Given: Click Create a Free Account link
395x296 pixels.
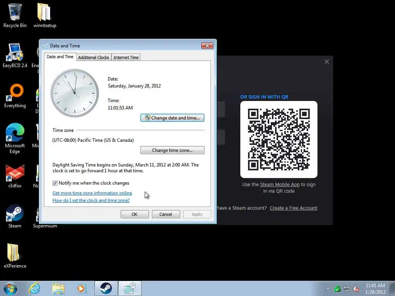Looking at the screenshot, I should point(294,208).
